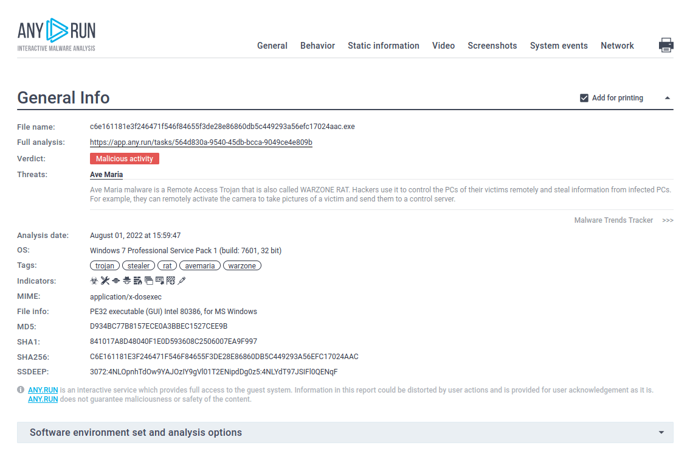
Task: Click the wrench and screwdriver indicator icon
Action: (105, 281)
